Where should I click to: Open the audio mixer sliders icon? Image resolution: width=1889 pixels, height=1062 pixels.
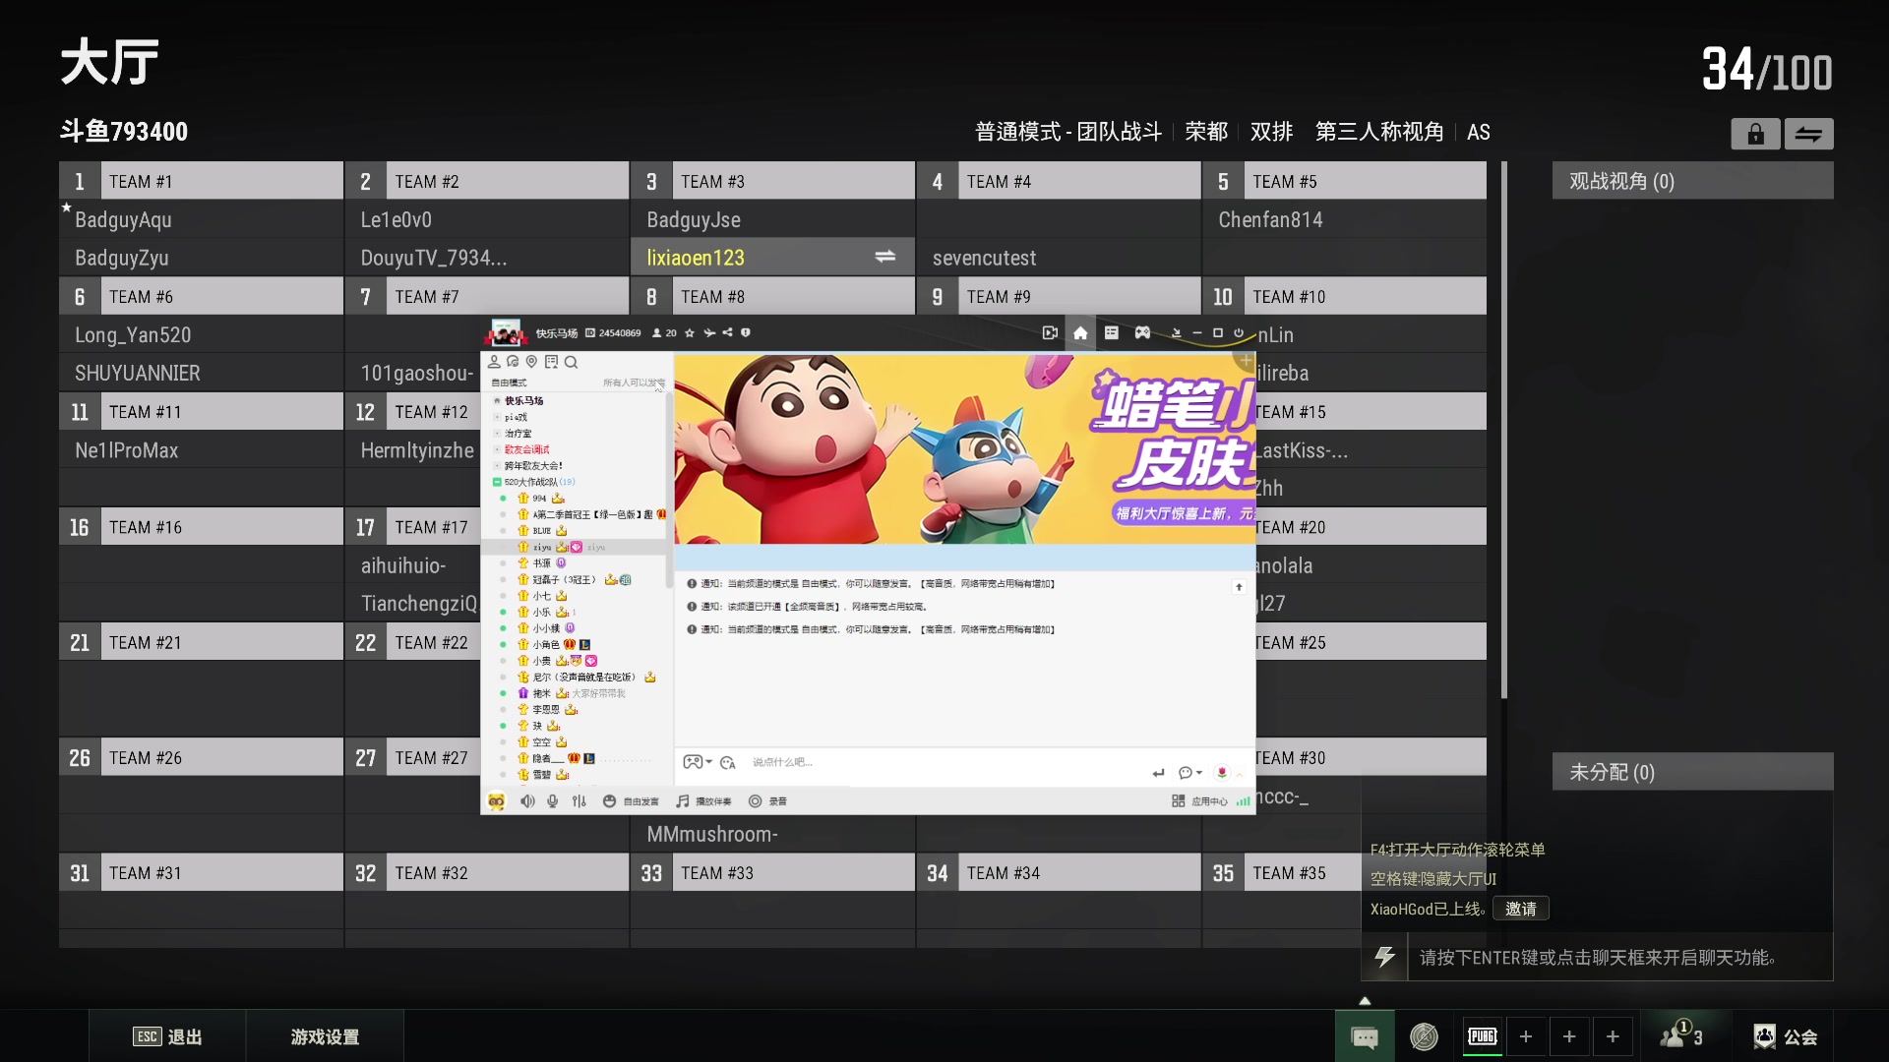(x=579, y=801)
